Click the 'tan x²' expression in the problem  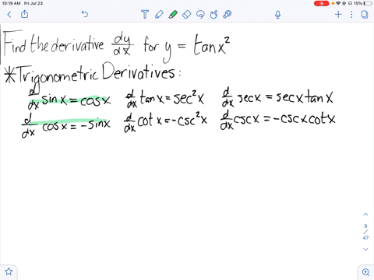pos(212,45)
